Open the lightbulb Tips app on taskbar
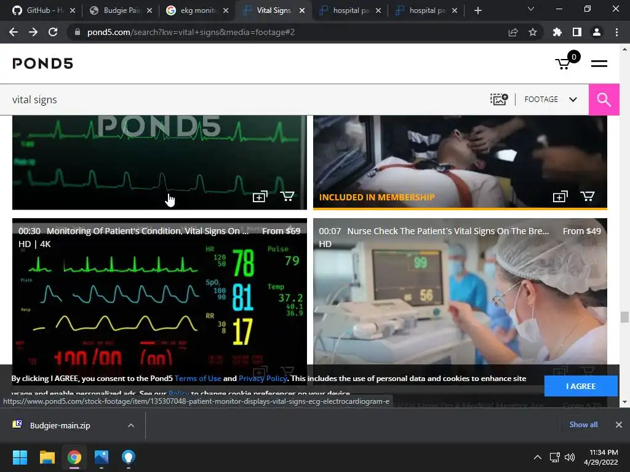 point(128,457)
